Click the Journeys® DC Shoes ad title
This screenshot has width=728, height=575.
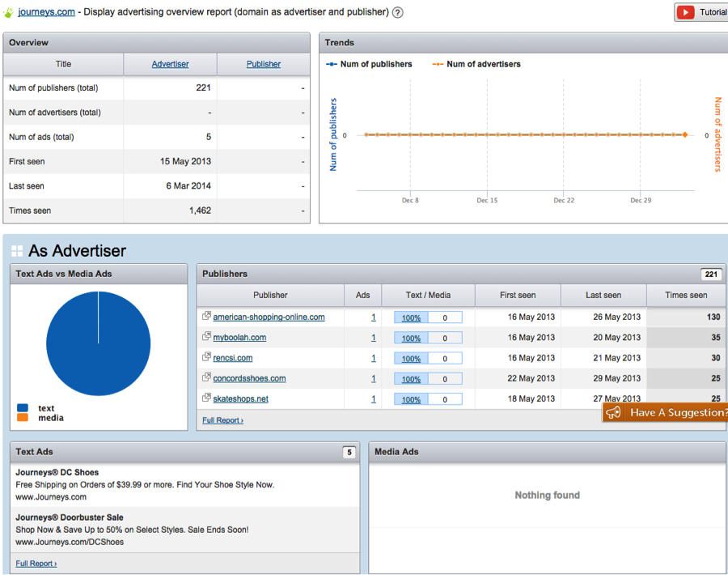pyautogui.click(x=57, y=472)
